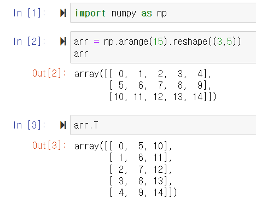Select the In [3]: prompt label
Viewport: 256px width, 204px height.
tap(30, 125)
